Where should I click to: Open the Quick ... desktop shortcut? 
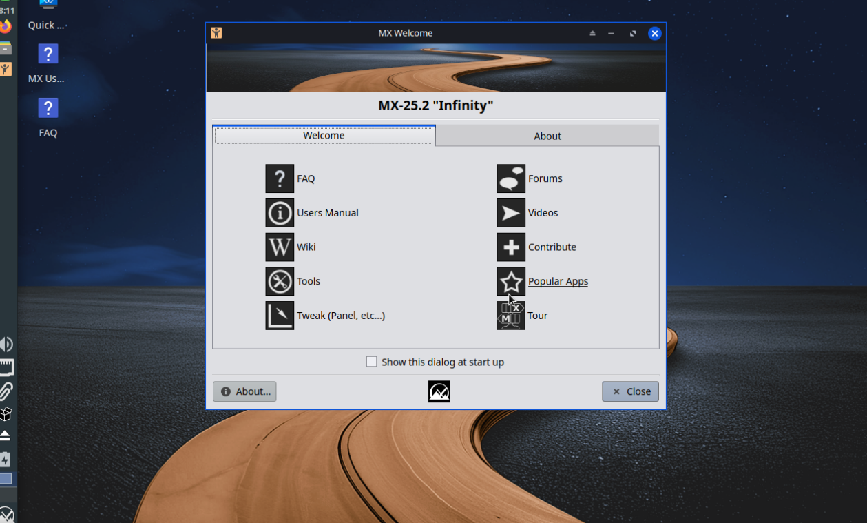(47, 15)
